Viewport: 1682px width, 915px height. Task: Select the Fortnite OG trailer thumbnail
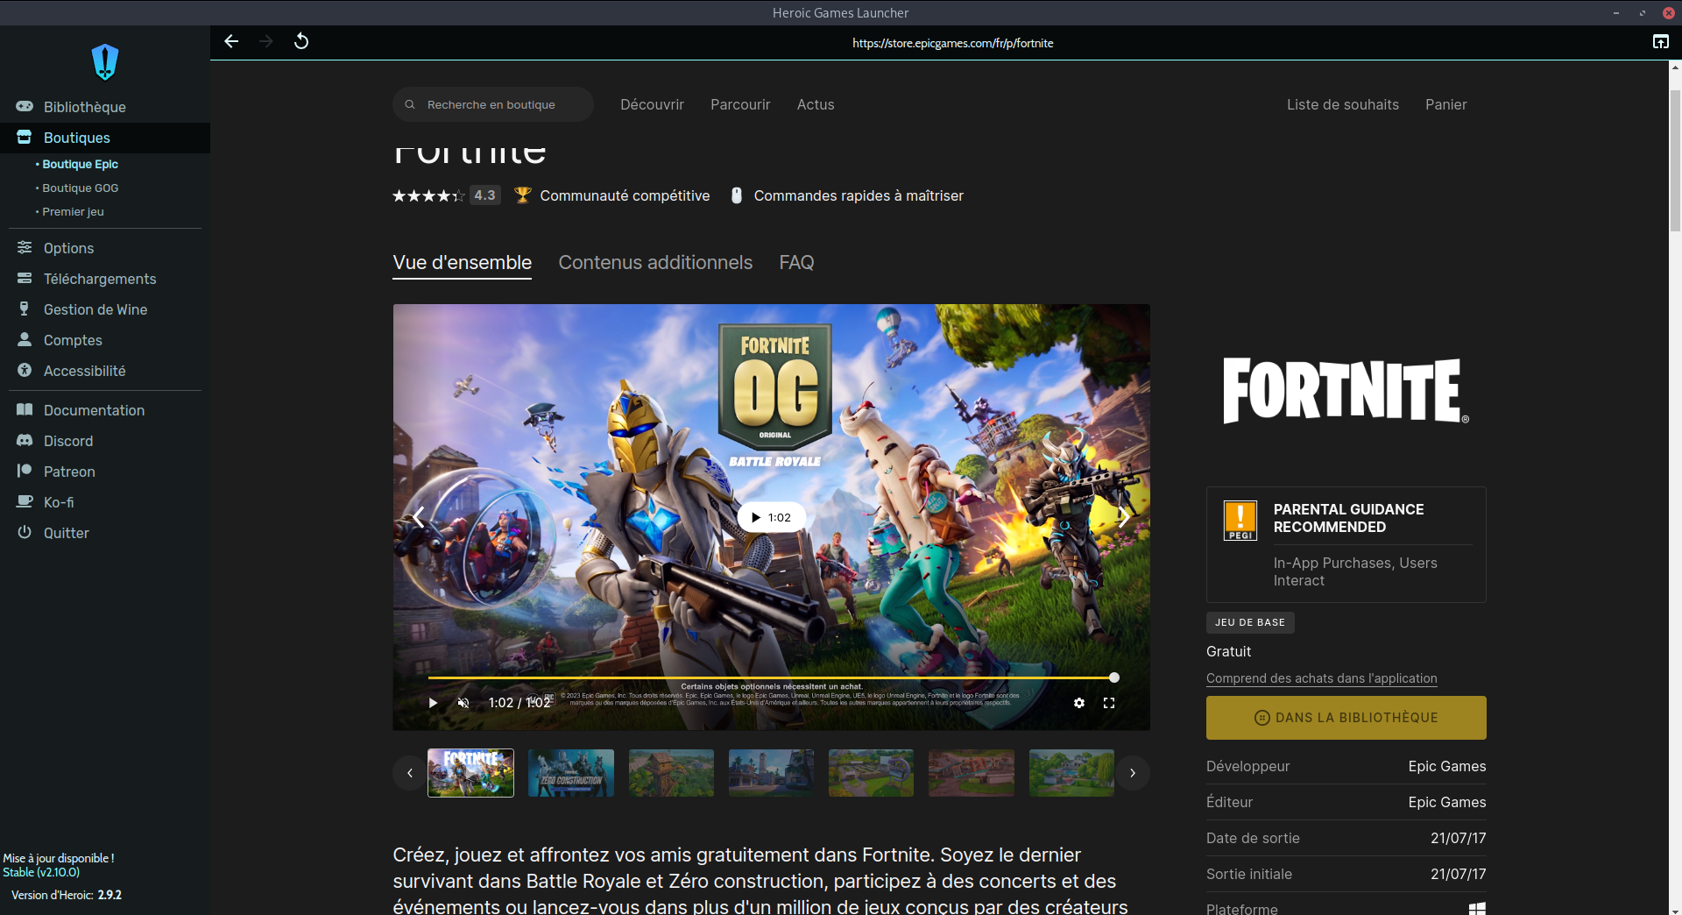point(470,773)
